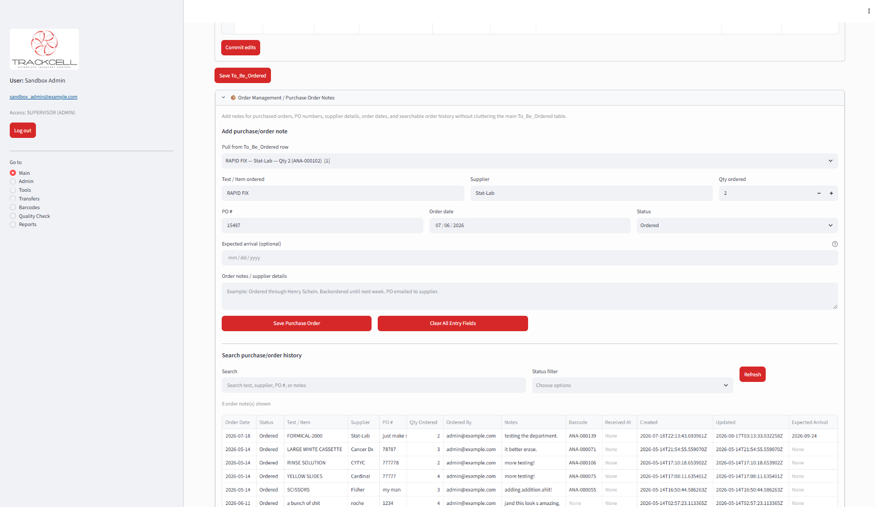Click the Expected arrival date field

[530, 258]
